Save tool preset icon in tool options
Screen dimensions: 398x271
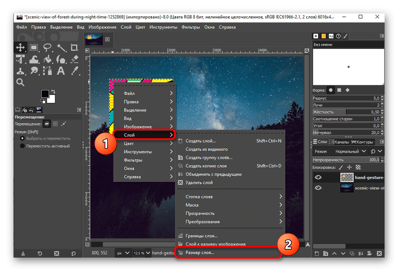click(23, 253)
